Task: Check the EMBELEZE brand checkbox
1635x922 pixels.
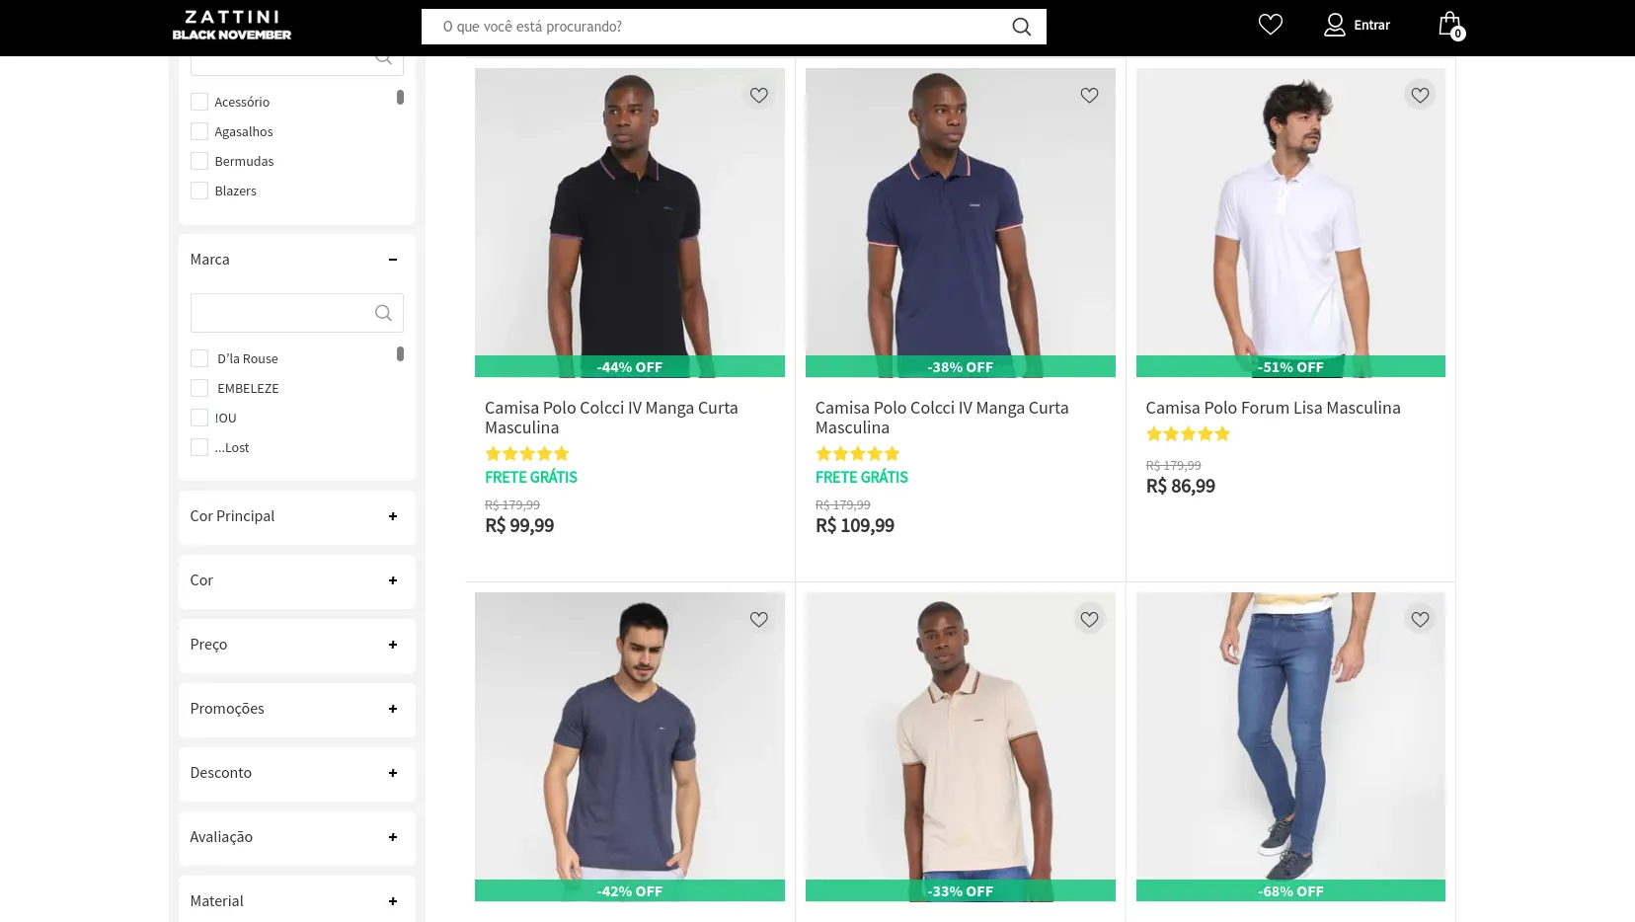Action: tap(198, 388)
